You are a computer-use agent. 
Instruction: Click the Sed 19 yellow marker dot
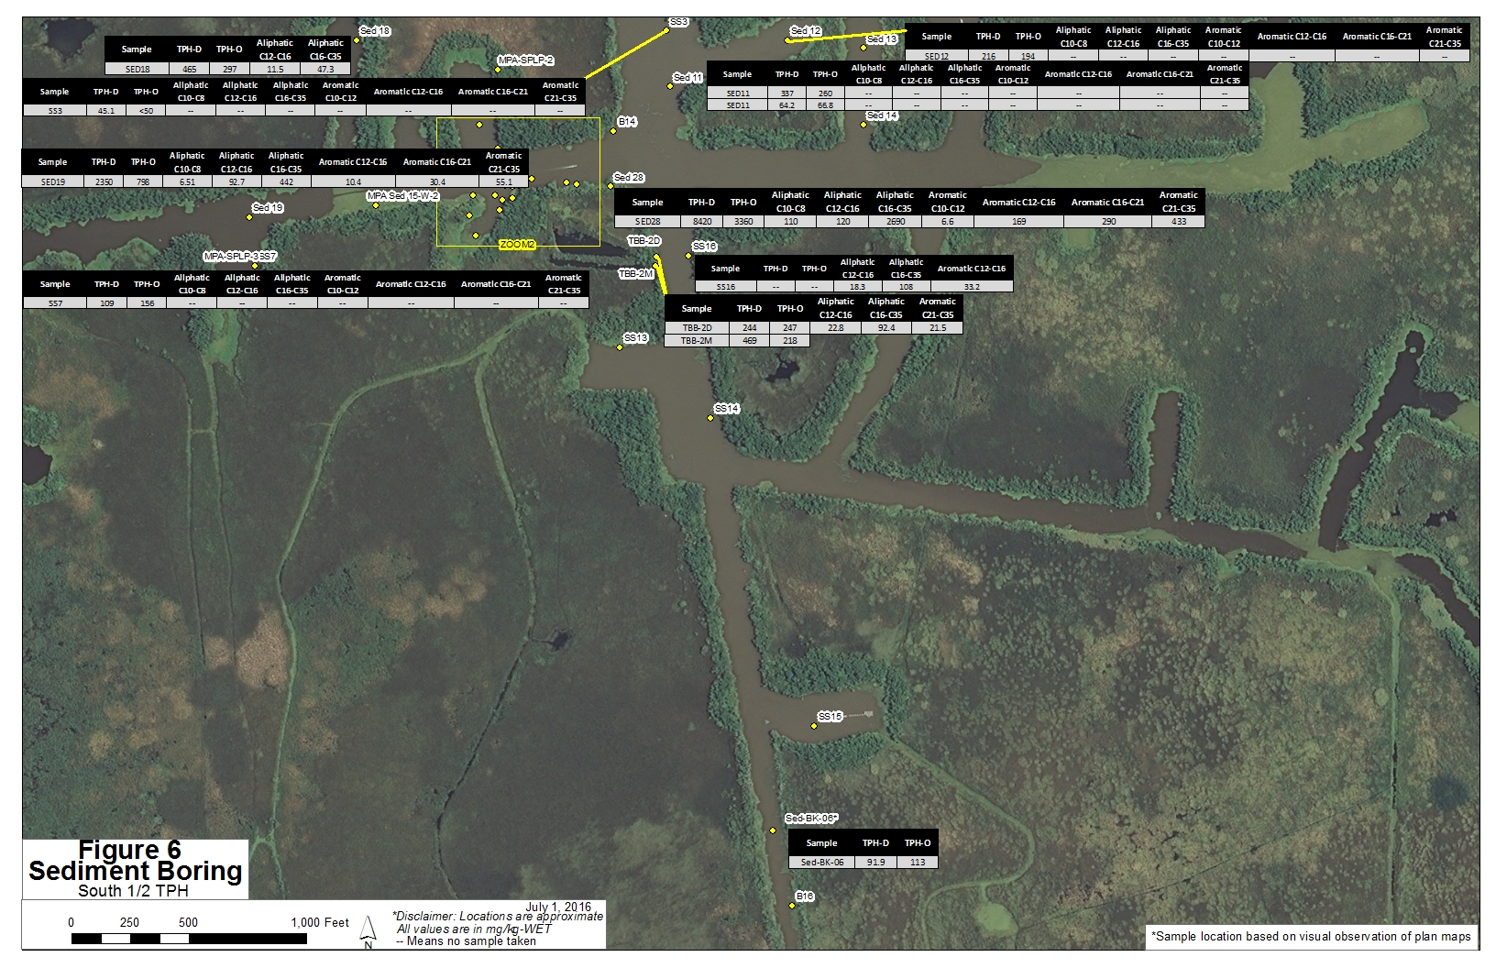click(x=249, y=217)
